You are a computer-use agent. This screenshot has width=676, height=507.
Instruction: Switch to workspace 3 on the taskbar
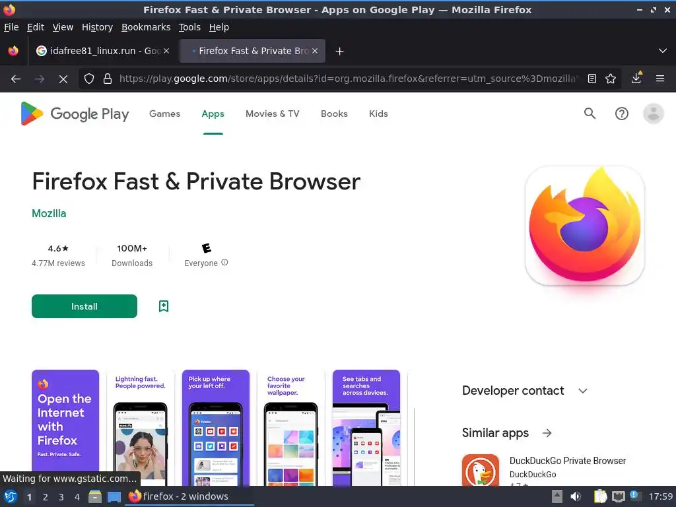tap(61, 497)
